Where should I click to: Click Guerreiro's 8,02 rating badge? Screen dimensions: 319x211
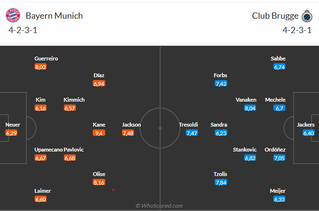[41, 67]
